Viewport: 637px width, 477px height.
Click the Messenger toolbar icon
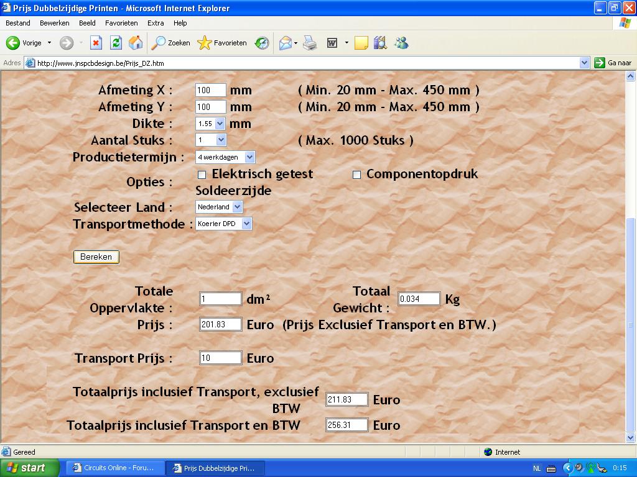401,43
